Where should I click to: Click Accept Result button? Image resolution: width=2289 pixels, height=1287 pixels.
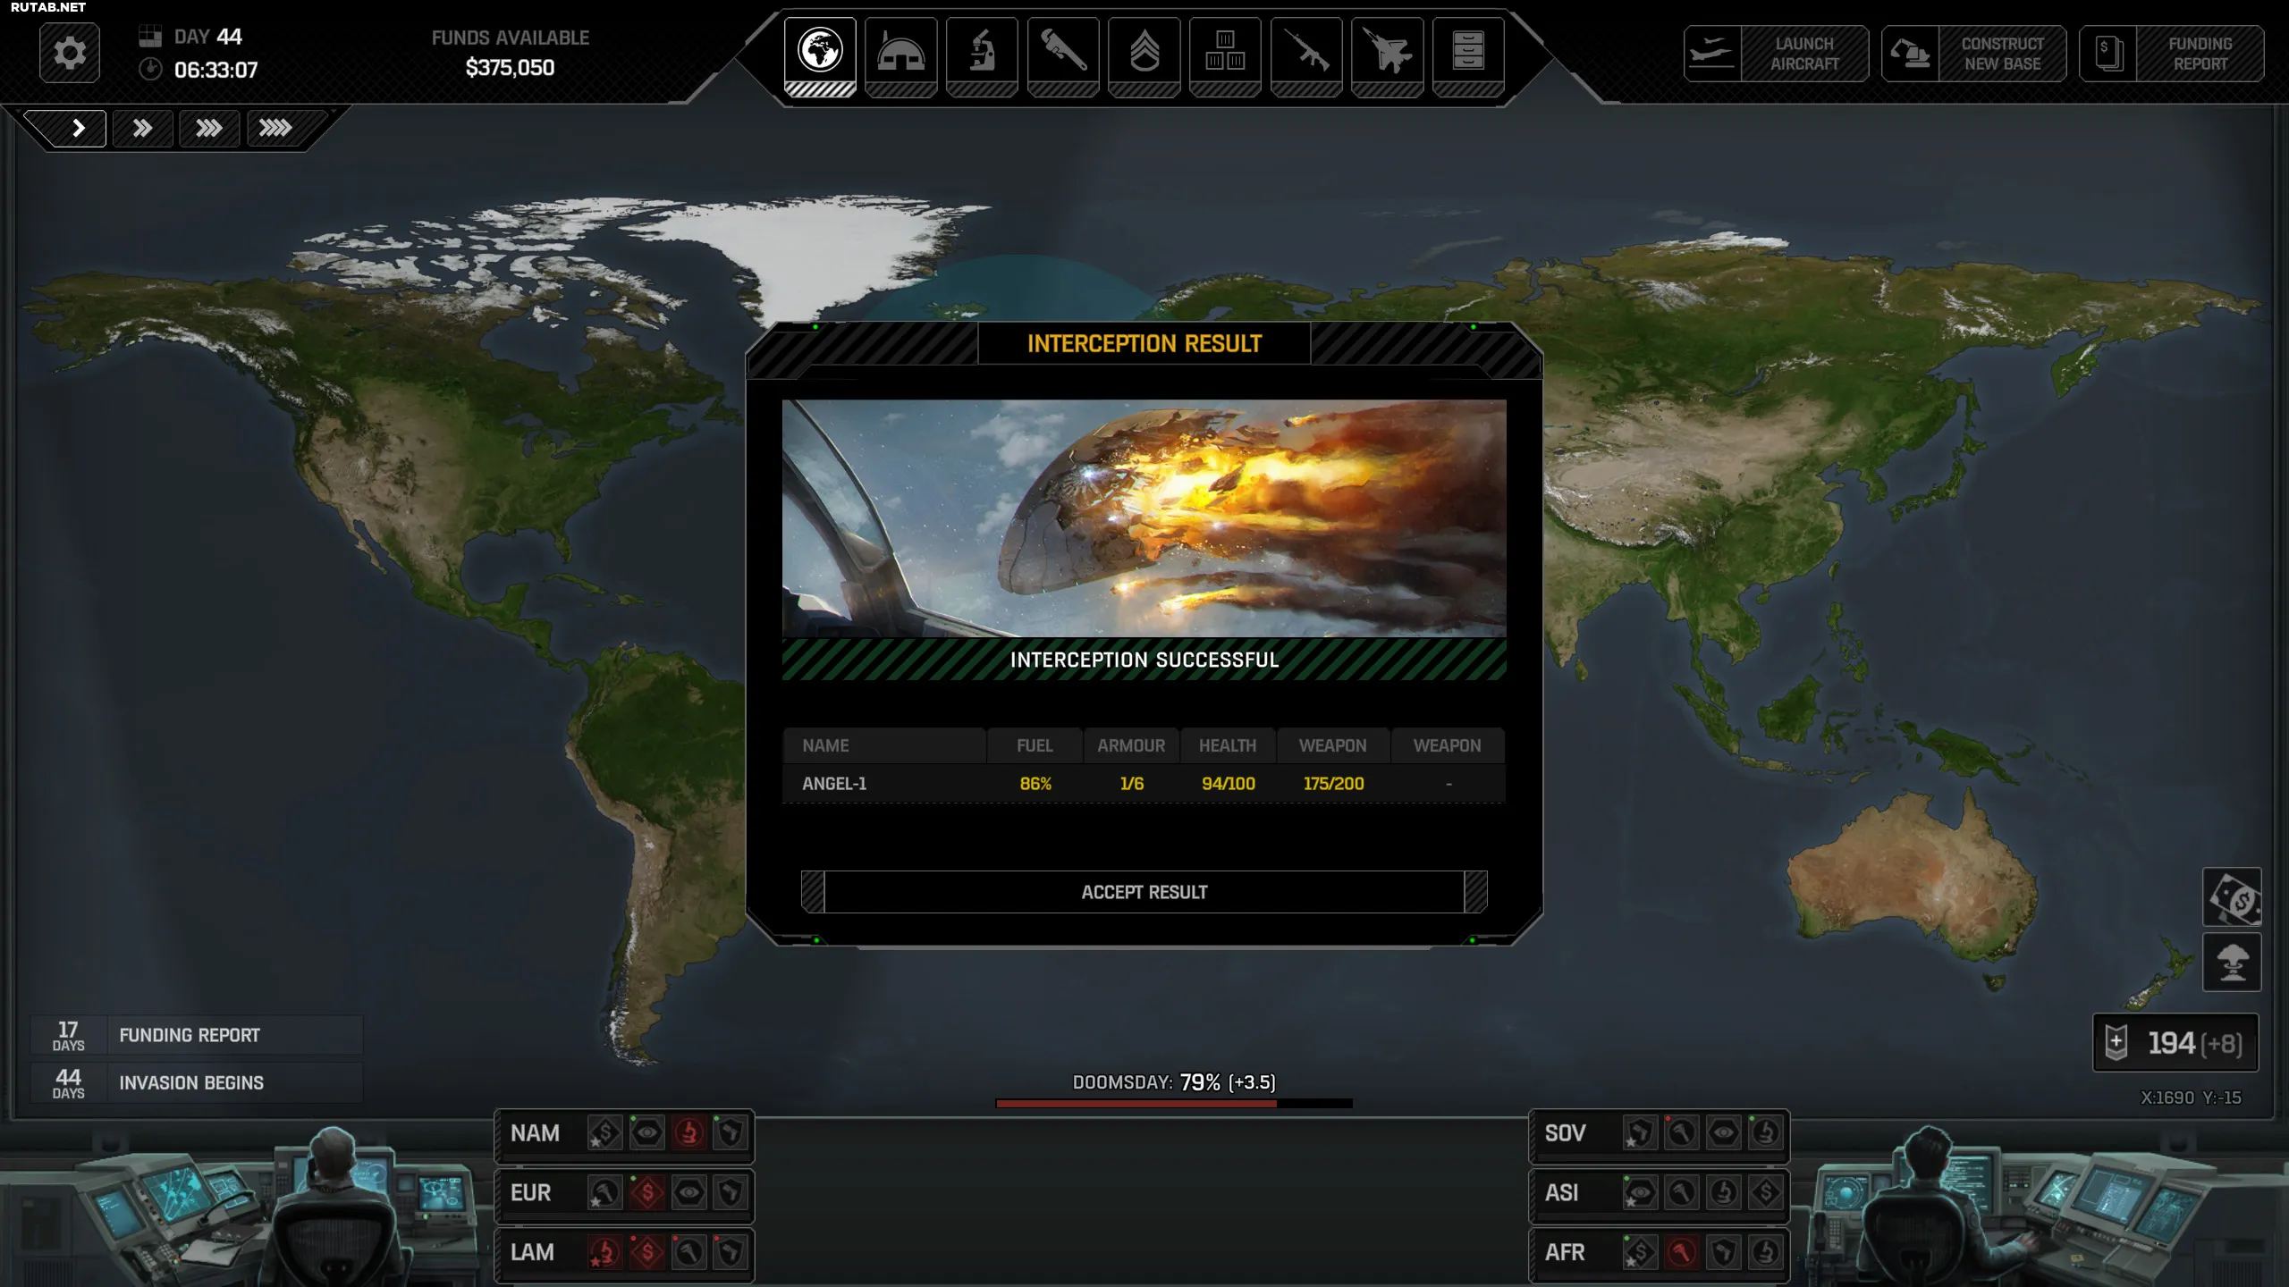point(1144,892)
